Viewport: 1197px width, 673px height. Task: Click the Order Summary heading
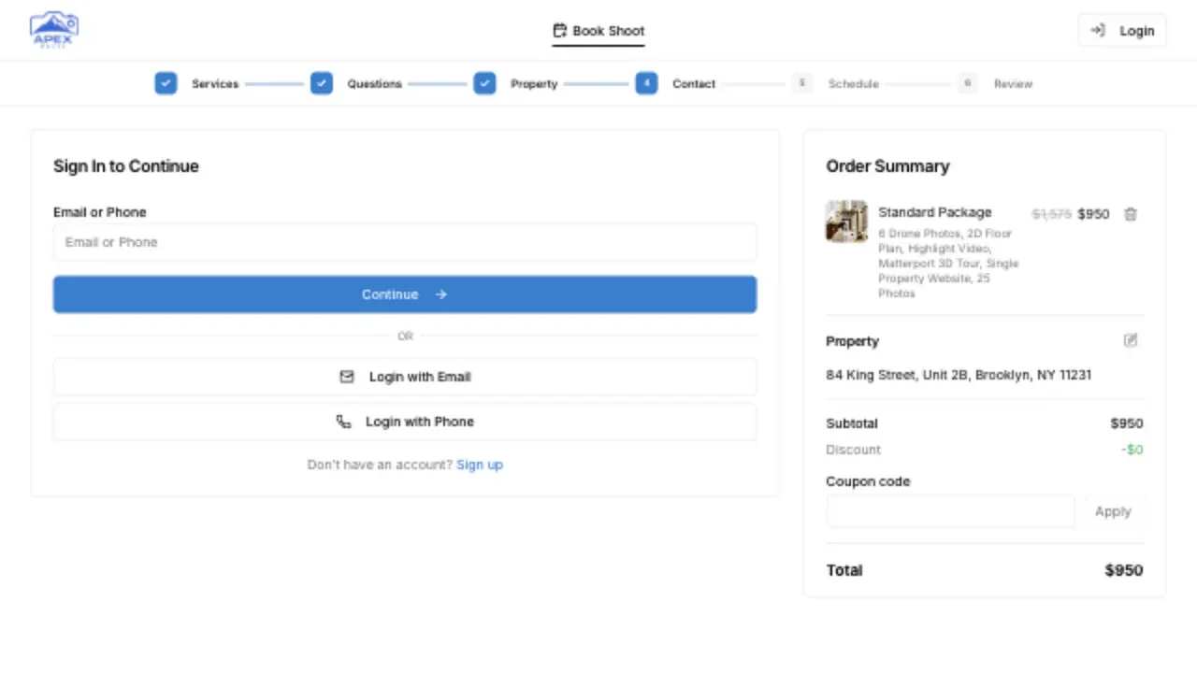tap(887, 166)
